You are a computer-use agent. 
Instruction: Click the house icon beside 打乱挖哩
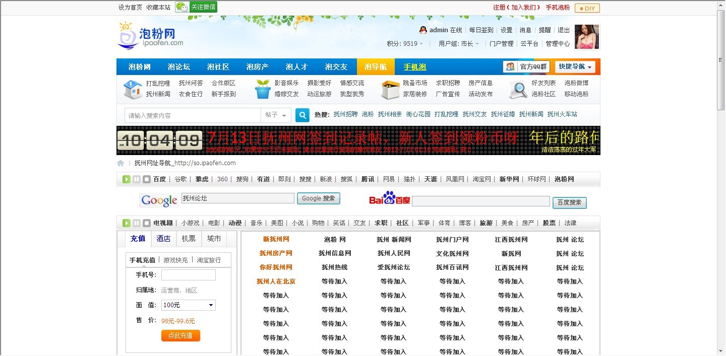pyautogui.click(x=133, y=89)
